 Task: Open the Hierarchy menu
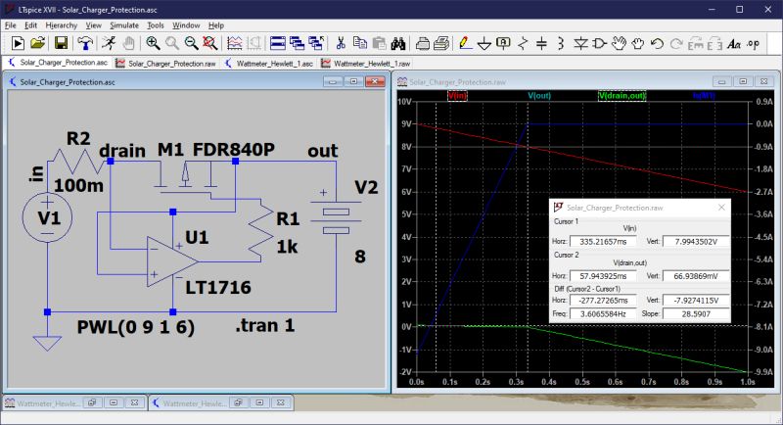coord(61,24)
